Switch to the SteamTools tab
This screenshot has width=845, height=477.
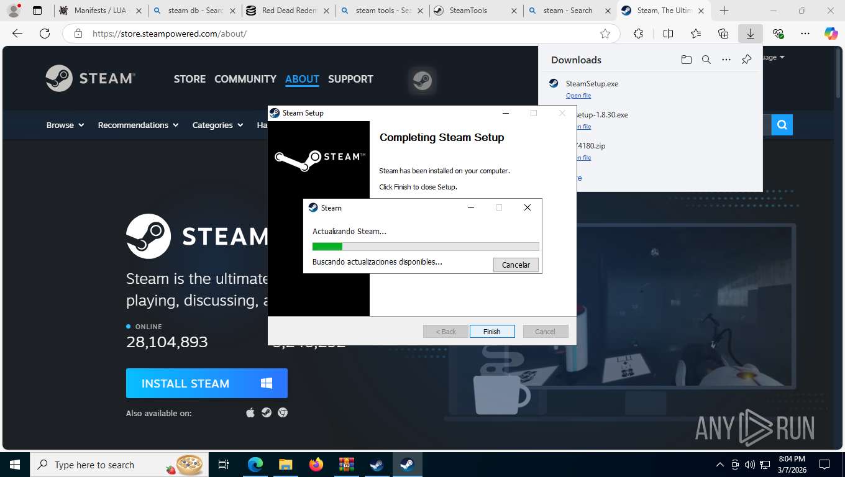tap(475, 11)
